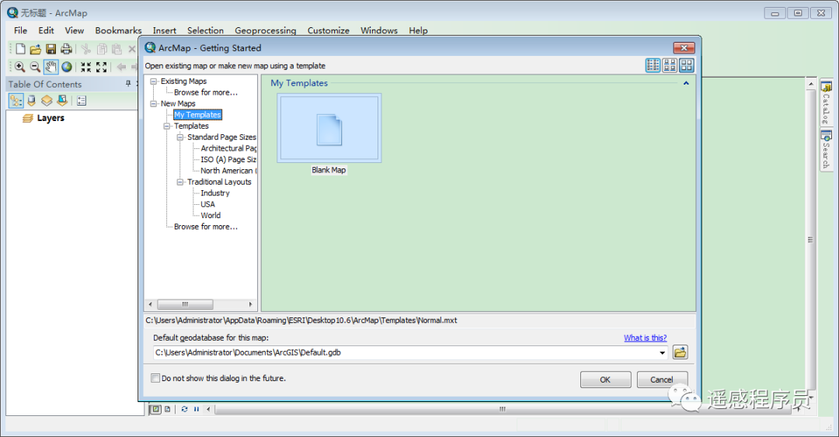Click the Paste clipboard icon
839x437 pixels.
pos(117,49)
